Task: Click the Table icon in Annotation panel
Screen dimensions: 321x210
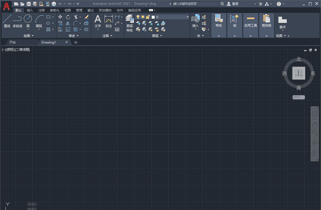Action: point(117,29)
